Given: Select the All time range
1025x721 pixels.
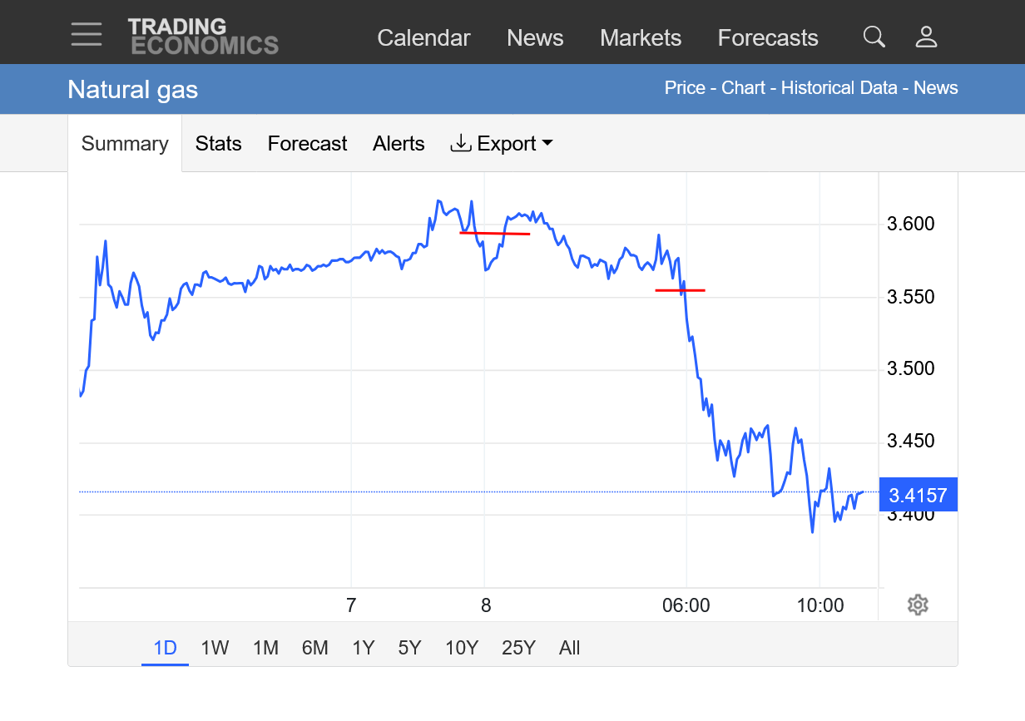Looking at the screenshot, I should coord(570,648).
